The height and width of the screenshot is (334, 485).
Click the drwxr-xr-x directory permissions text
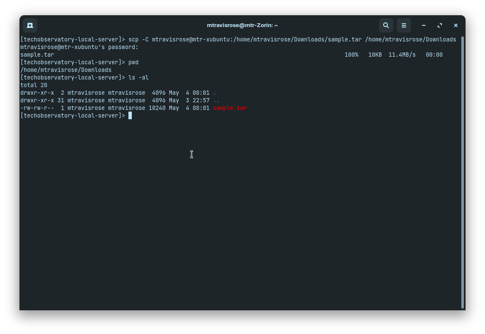point(37,93)
